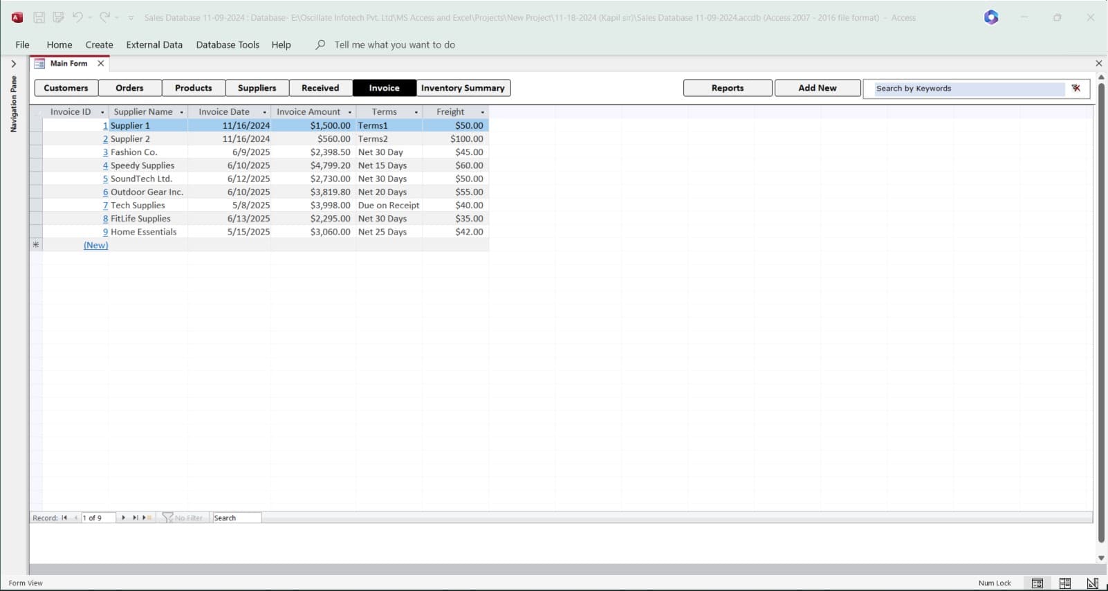Switch to Design View status icon

point(1092,583)
